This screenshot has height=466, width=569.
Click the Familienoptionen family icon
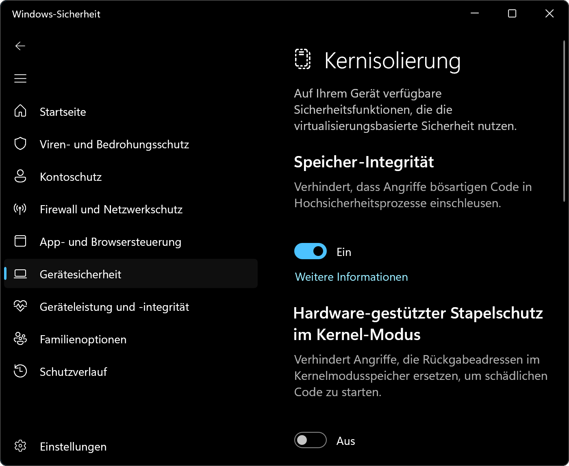pyautogui.click(x=20, y=339)
